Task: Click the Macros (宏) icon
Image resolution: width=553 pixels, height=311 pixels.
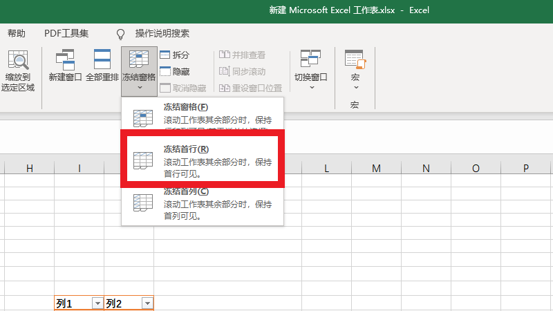Action: (355, 61)
